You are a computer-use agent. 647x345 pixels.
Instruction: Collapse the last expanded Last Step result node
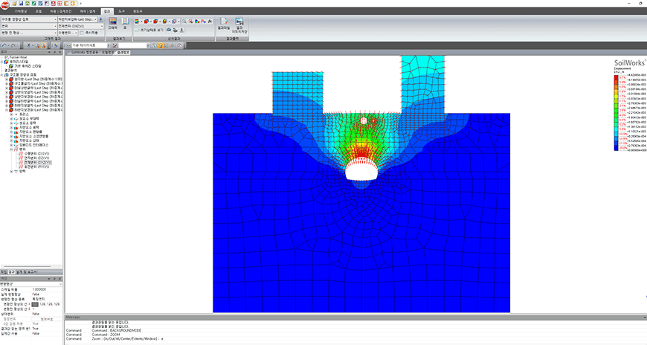7,110
